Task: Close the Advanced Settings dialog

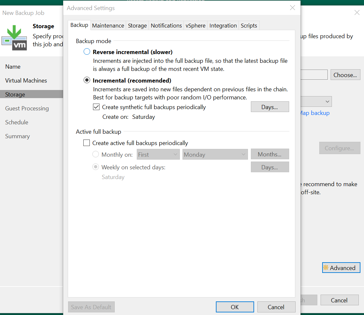Action: click(x=292, y=8)
